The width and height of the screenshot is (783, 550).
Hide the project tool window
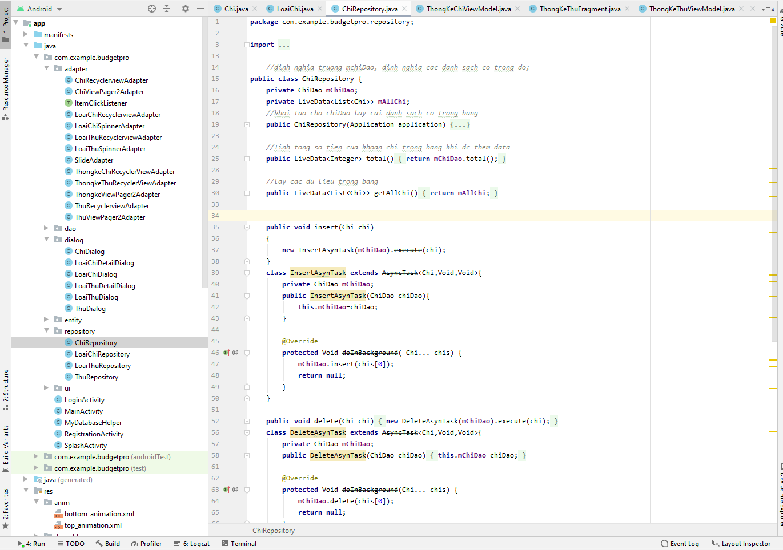(200, 9)
